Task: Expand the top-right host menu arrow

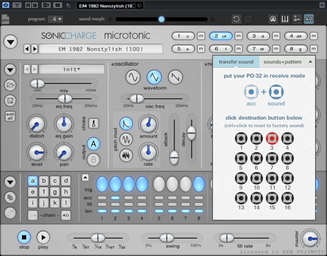Action: coord(322,5)
